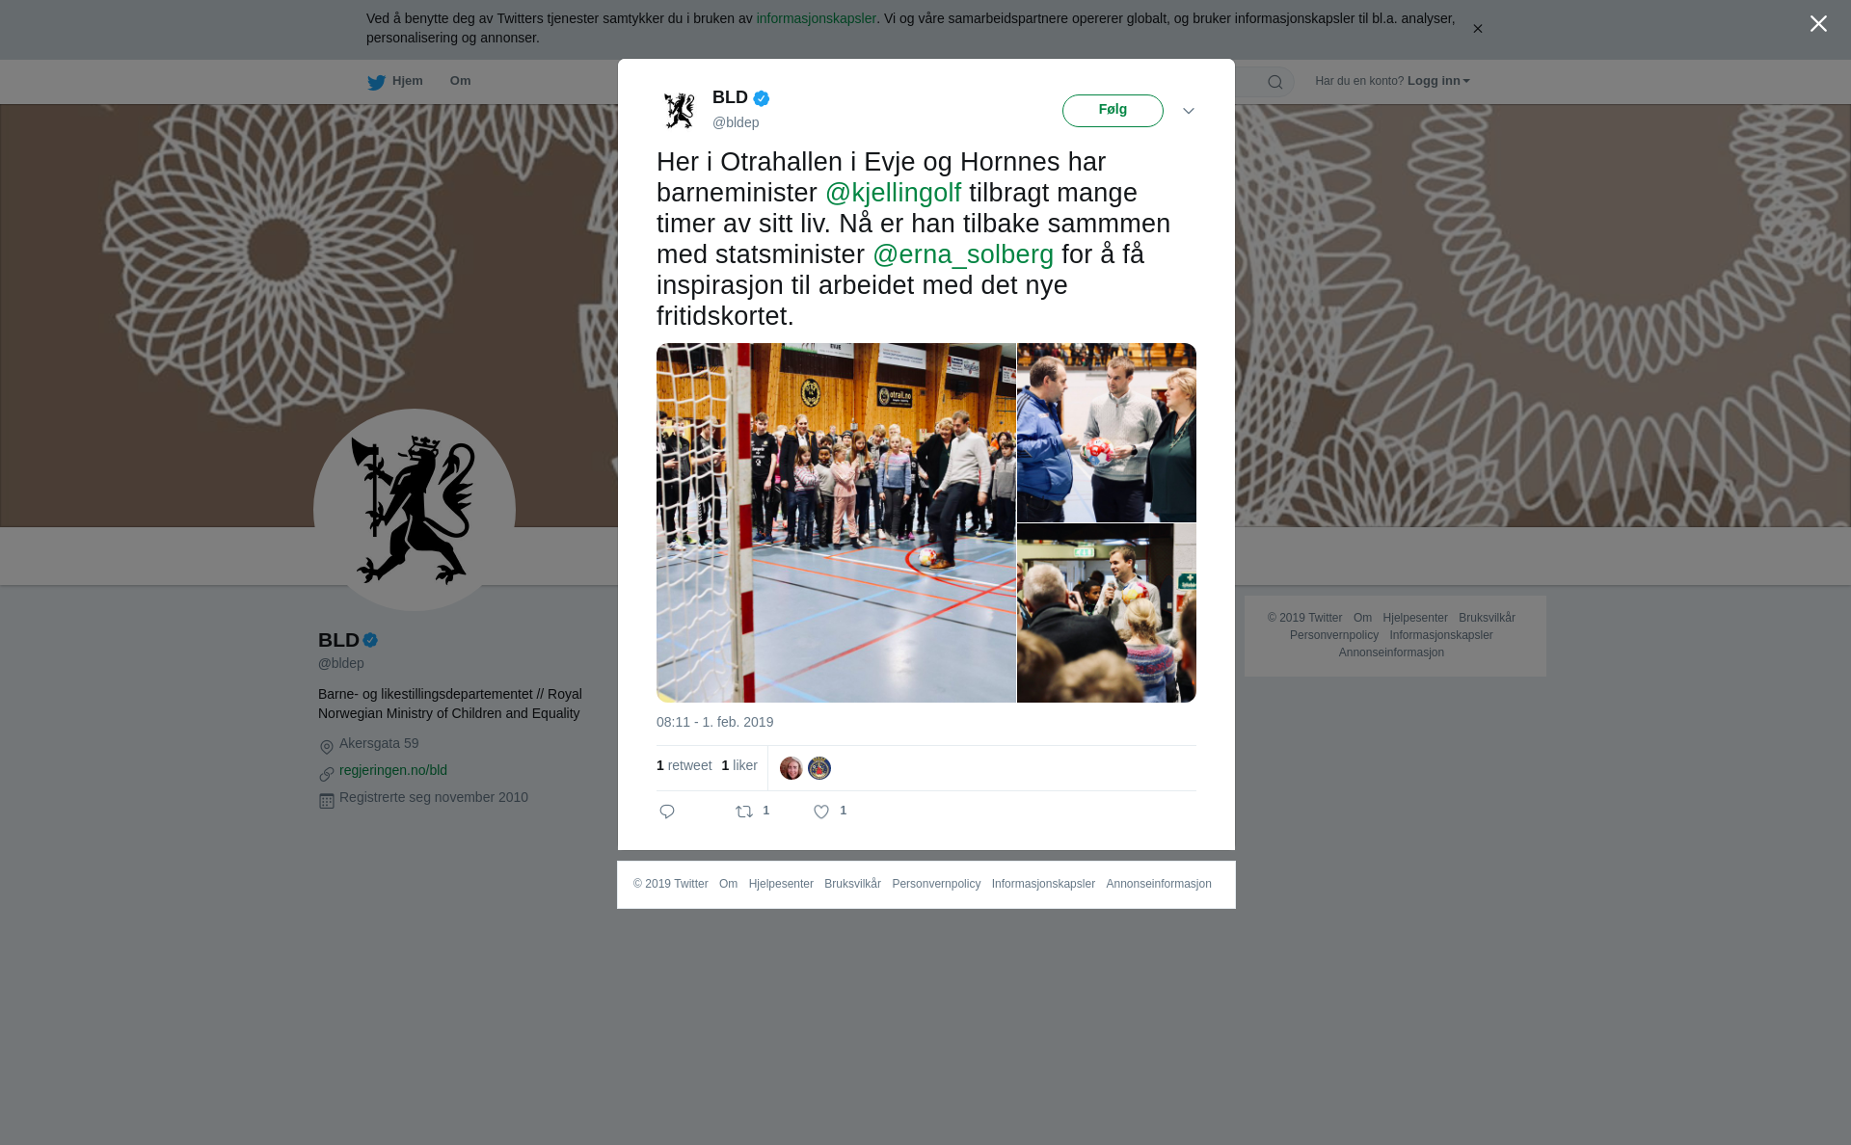Click the search magnifier icon
1851x1145 pixels.
coord(1275,82)
